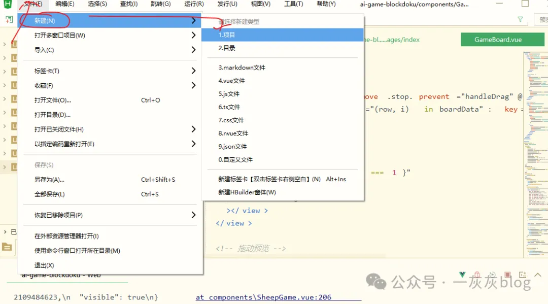Select 新建HBuilder窗体(W) option

247,192
